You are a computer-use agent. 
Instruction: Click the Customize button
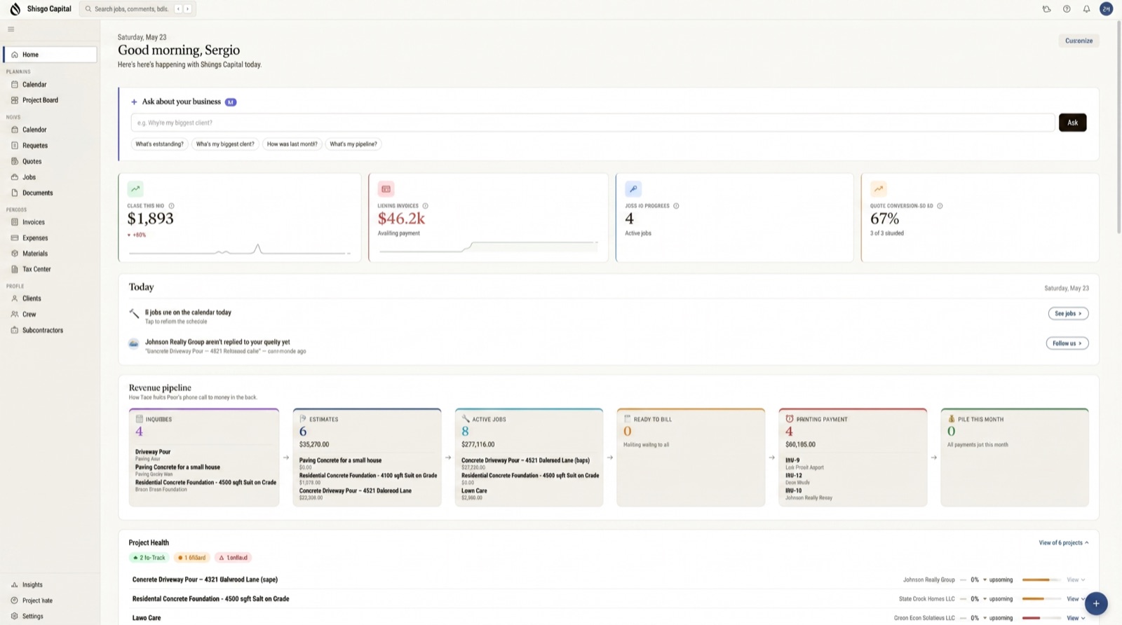pyautogui.click(x=1079, y=41)
